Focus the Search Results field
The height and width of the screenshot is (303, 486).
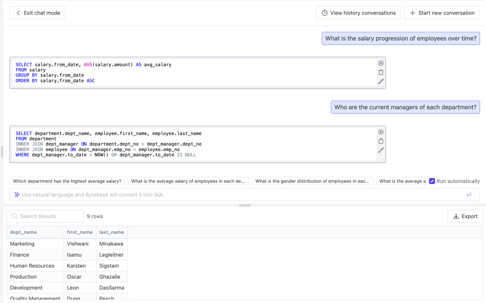point(49,216)
